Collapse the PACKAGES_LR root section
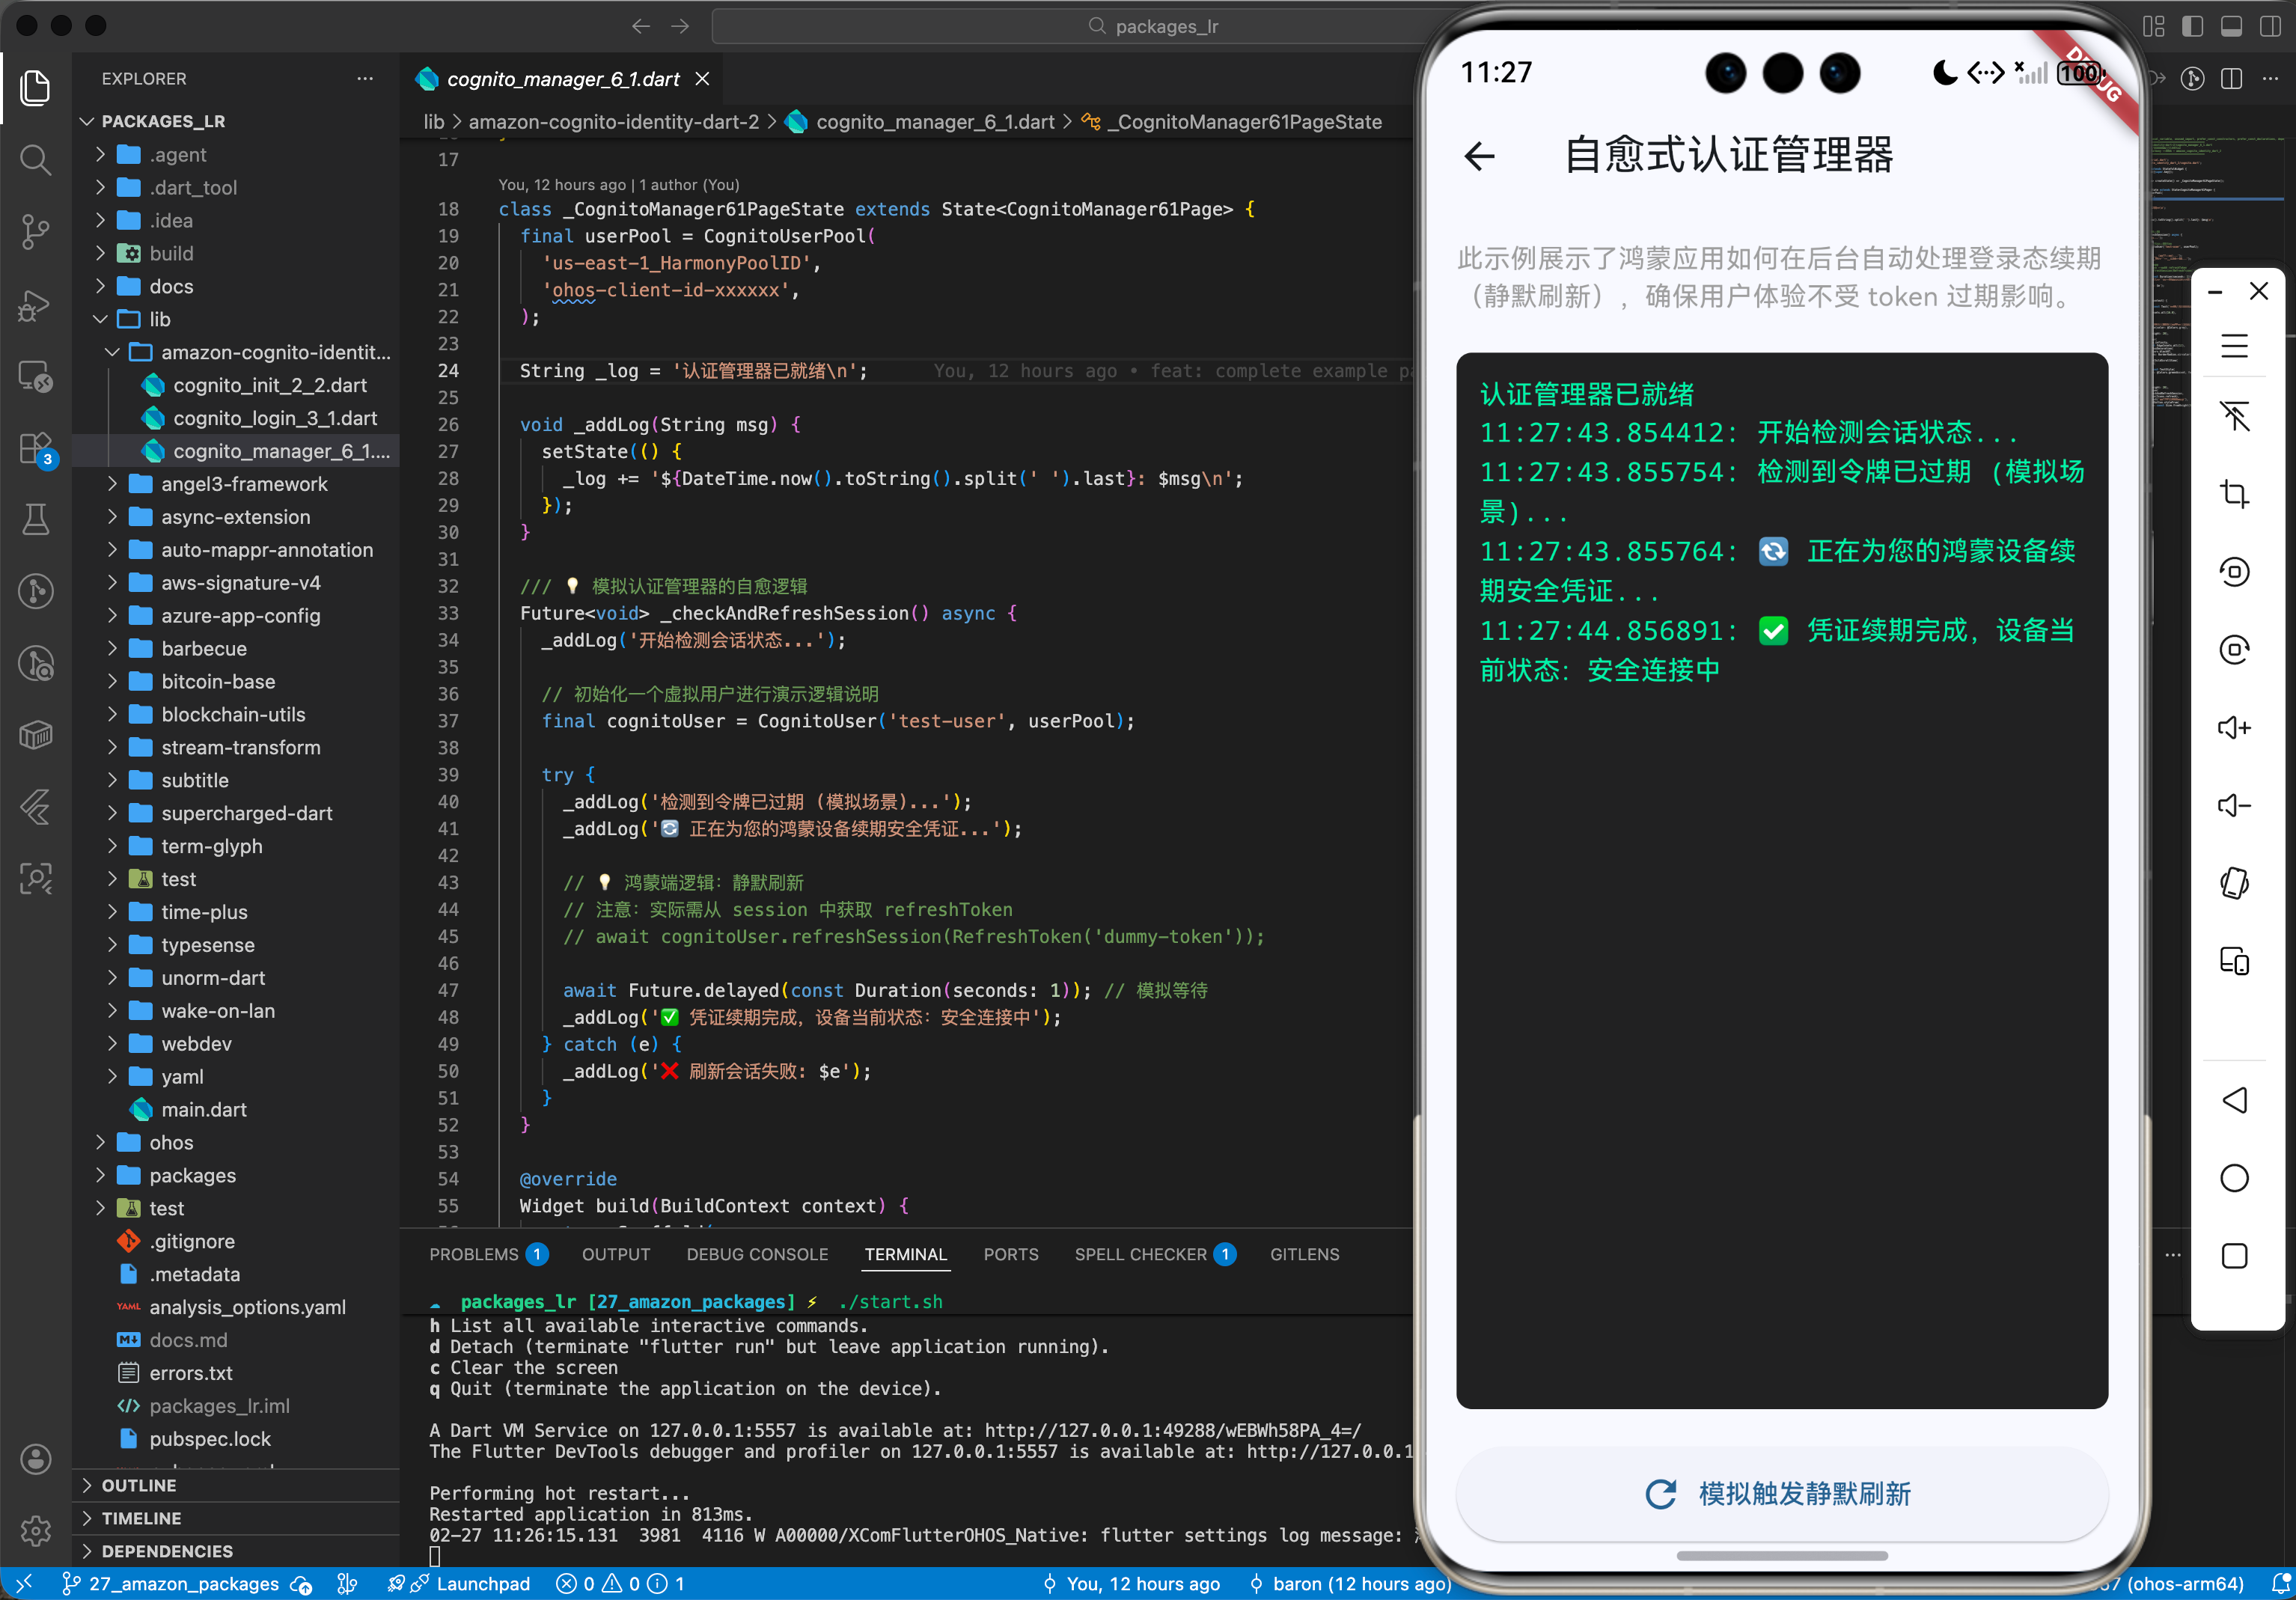The height and width of the screenshot is (1600, 2296). [x=163, y=121]
